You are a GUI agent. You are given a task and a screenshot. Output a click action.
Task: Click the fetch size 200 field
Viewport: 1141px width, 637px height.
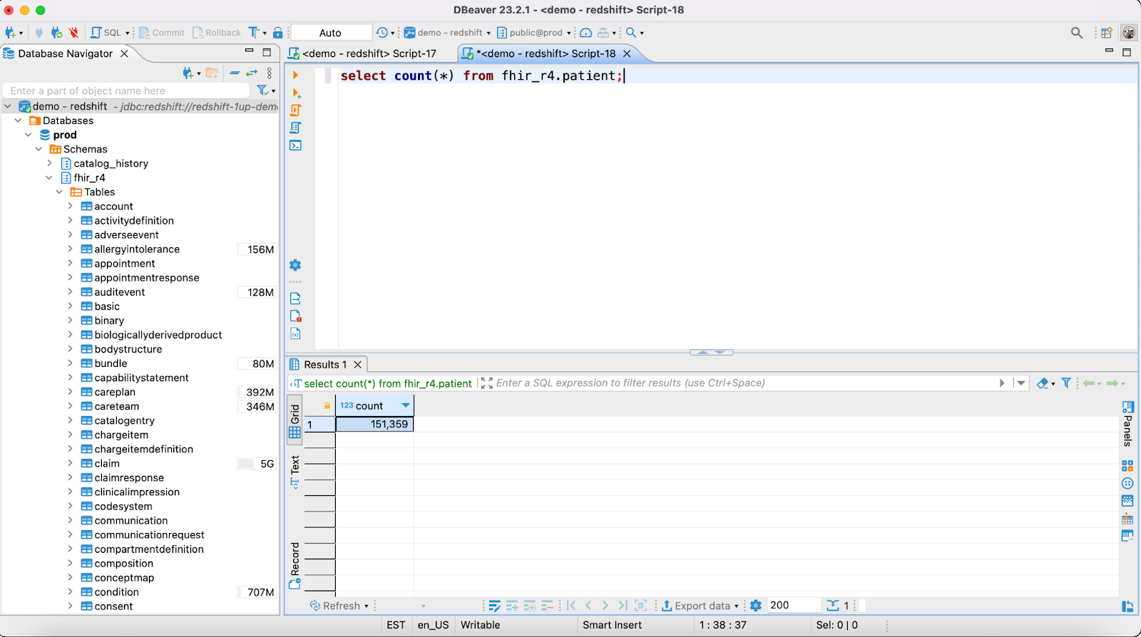click(793, 606)
